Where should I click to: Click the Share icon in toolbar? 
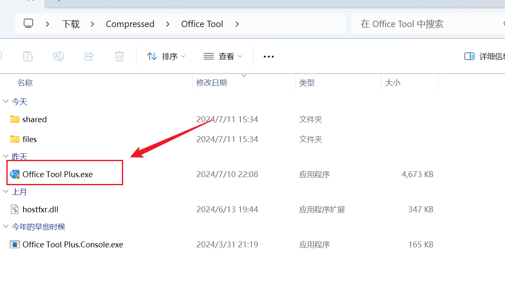pos(89,56)
